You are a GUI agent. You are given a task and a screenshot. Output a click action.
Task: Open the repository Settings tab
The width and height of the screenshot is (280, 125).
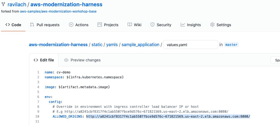(x=221, y=25)
